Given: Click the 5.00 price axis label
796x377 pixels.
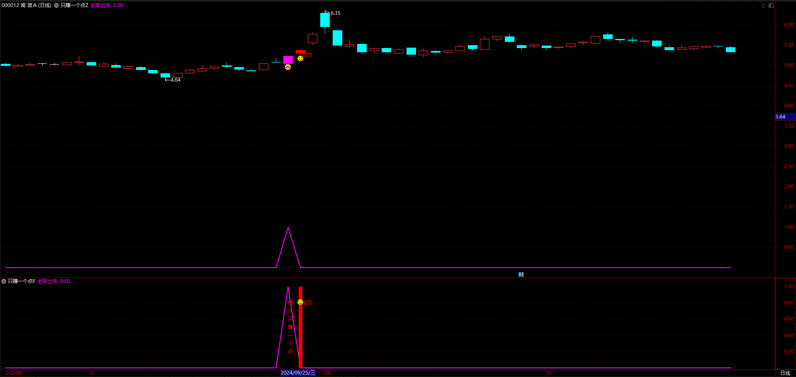Looking at the screenshot, I should [x=789, y=65].
